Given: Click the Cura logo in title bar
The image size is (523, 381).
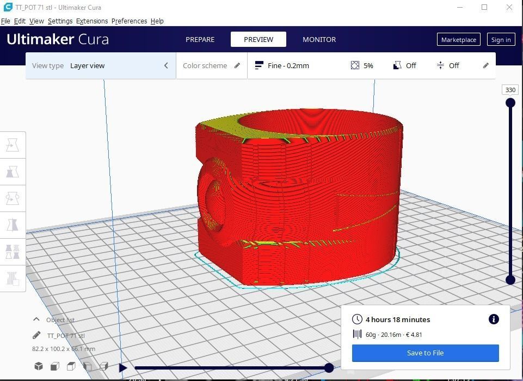Looking at the screenshot, I should click(x=8, y=7).
